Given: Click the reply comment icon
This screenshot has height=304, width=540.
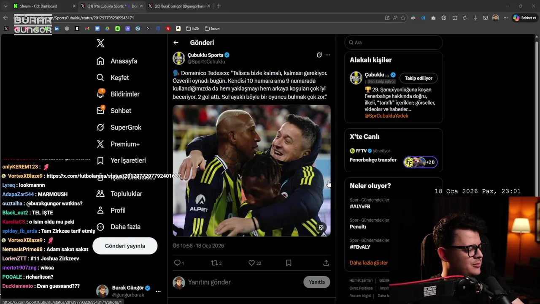Looking at the screenshot, I should tap(177, 263).
